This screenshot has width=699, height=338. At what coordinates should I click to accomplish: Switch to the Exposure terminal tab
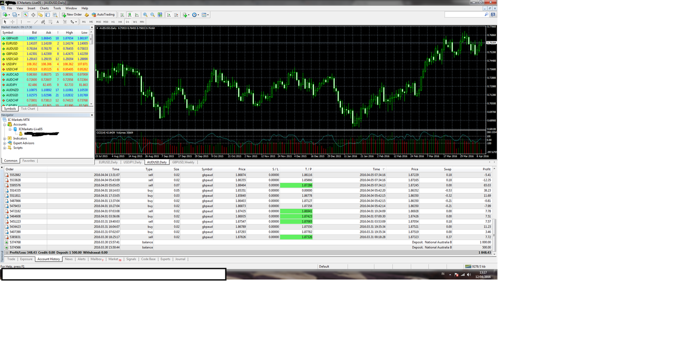click(x=26, y=259)
